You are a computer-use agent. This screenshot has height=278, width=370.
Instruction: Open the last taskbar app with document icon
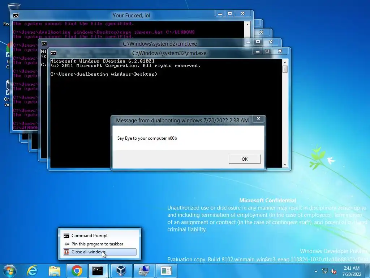pyautogui.click(x=166, y=271)
